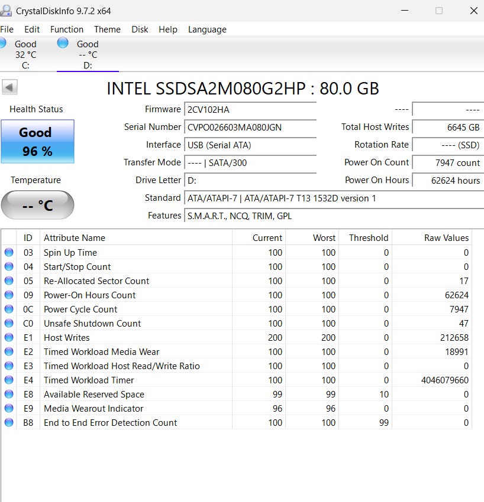Click the Rotation Rate value ---- (SSD)
Viewport: 484px width, 502px height.
[448, 145]
